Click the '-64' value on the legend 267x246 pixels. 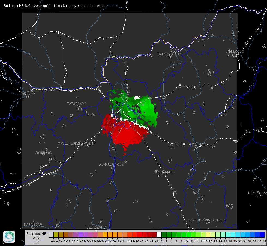point(53,241)
